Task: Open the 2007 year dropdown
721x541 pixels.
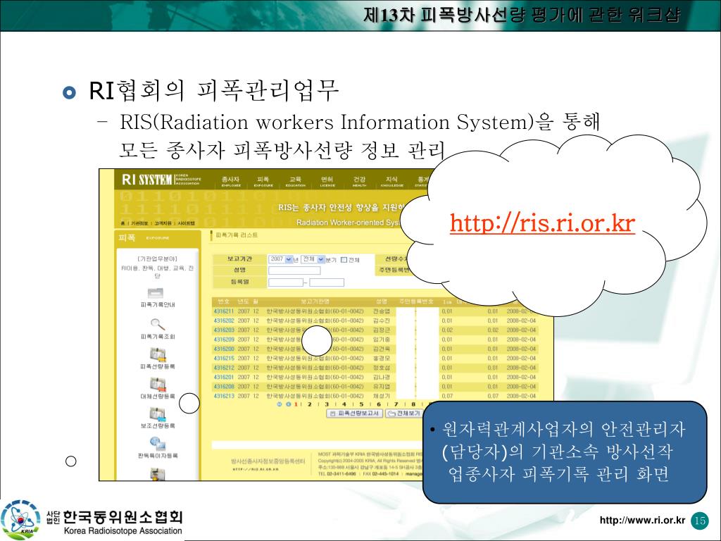Action: [x=280, y=259]
